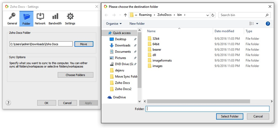Switch to the Network settings tab
Screen dimensions: 278x128
tap(40, 19)
